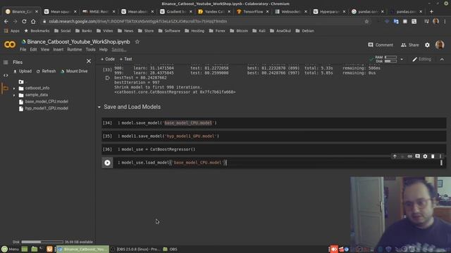Bookmark this page with star icon
The width and height of the screenshot is (451, 253).
point(366,22)
